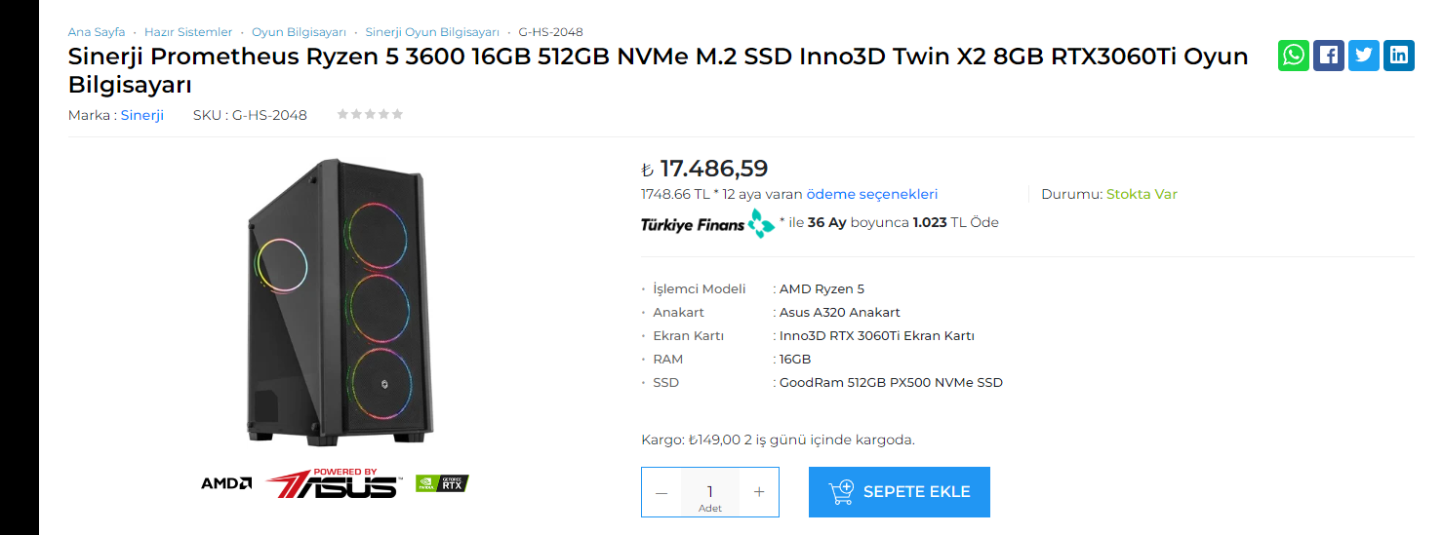Open Sinerji Oyun Bilgisayarı breadcrumb
Viewport: 1443px width, 535px height.
click(x=432, y=32)
